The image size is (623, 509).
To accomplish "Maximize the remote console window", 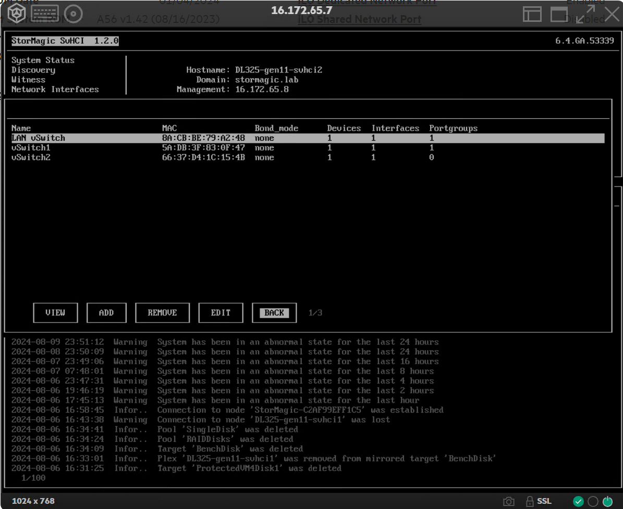I will [559, 14].
